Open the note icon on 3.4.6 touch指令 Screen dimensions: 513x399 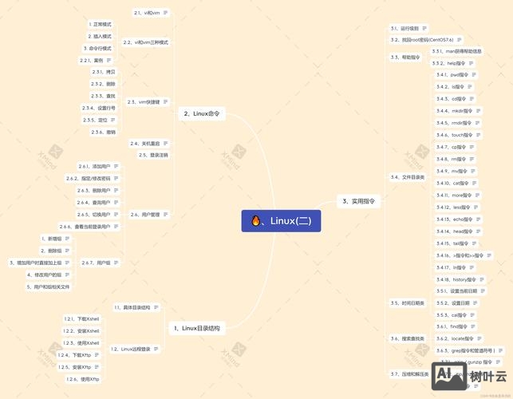[478, 135]
